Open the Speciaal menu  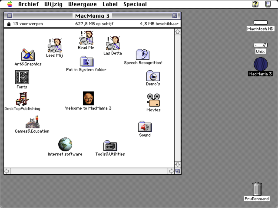coord(135,4)
